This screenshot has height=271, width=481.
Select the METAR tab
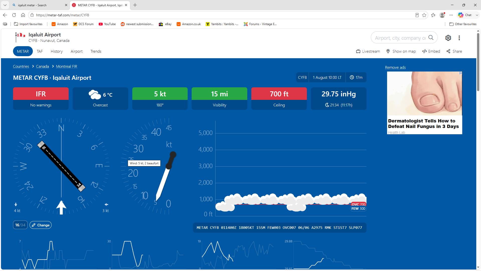click(23, 51)
